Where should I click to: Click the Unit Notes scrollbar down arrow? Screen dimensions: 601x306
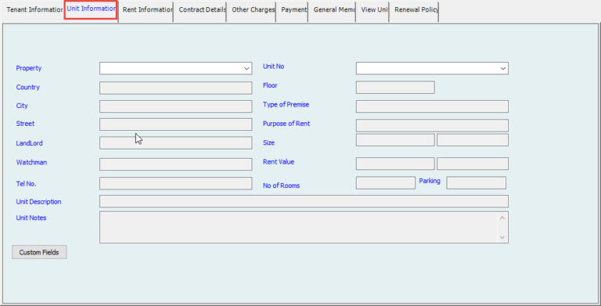pos(502,237)
